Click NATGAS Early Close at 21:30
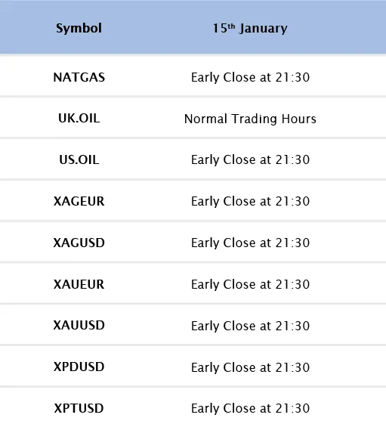The width and height of the screenshot is (386, 427). (x=251, y=77)
